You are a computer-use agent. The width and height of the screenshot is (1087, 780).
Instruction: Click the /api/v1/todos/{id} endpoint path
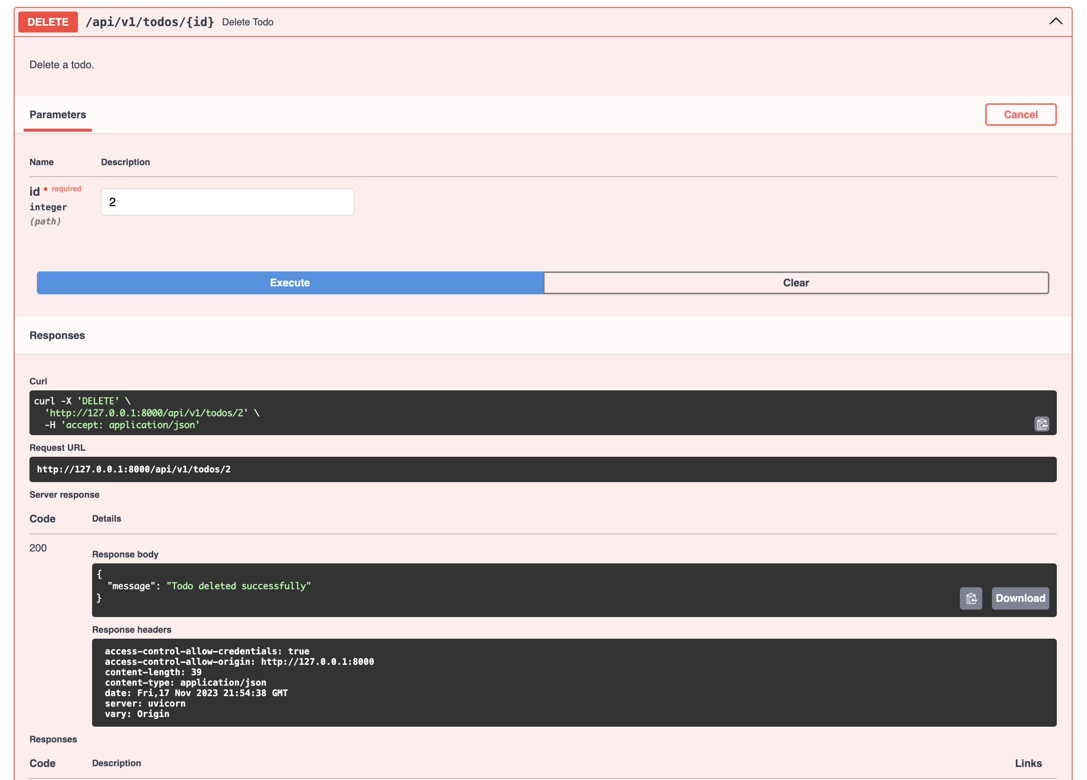click(149, 22)
